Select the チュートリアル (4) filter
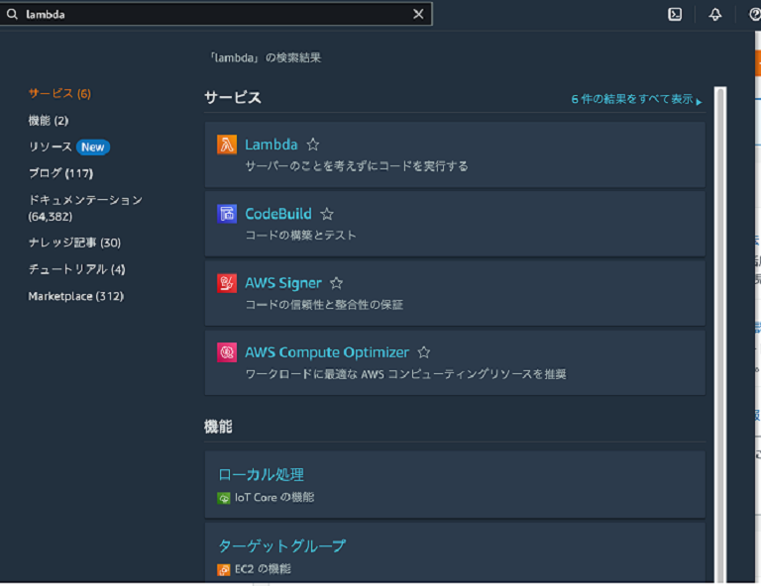 coord(76,269)
